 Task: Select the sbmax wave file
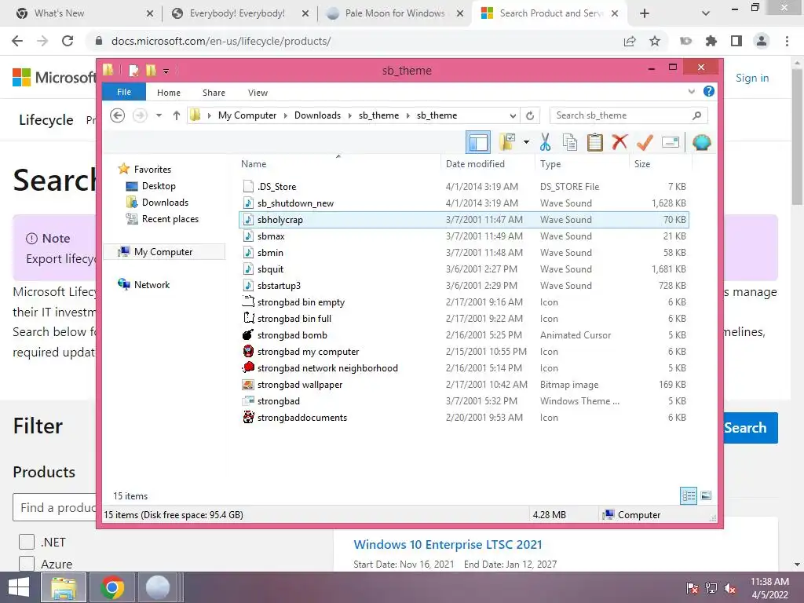coord(464,236)
